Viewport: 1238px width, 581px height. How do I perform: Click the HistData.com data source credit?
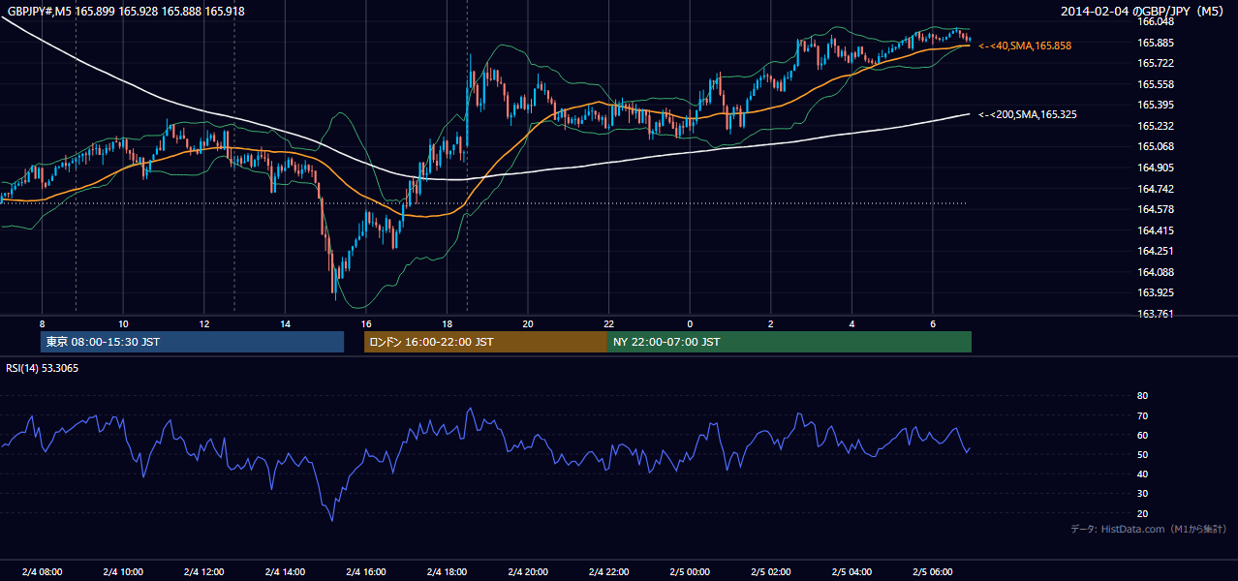point(1148,529)
